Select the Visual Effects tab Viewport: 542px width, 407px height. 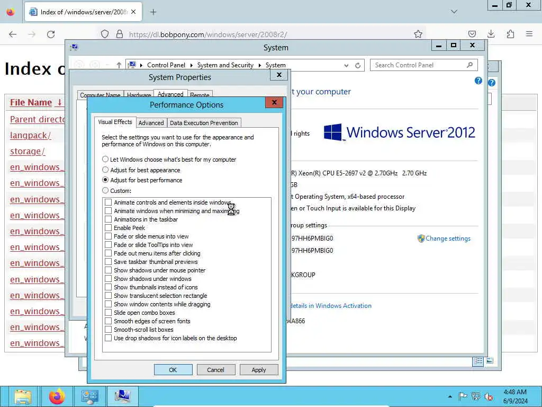115,122
